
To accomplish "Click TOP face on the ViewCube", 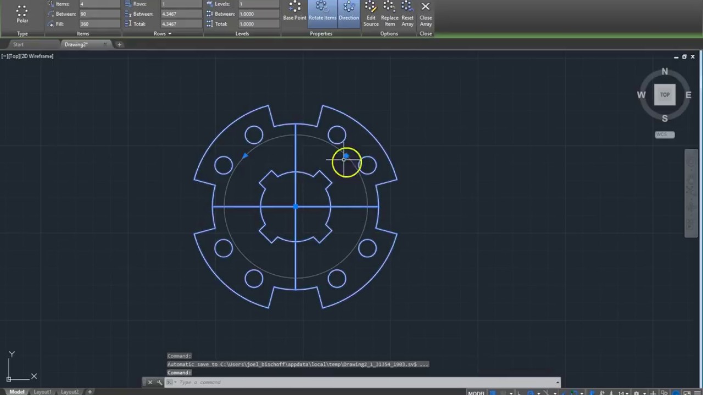I will click(665, 94).
